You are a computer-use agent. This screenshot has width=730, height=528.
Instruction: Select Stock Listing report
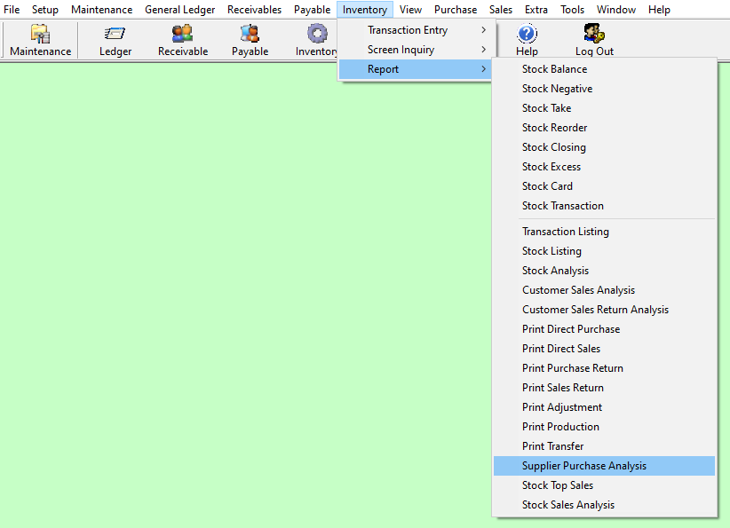click(x=604, y=251)
